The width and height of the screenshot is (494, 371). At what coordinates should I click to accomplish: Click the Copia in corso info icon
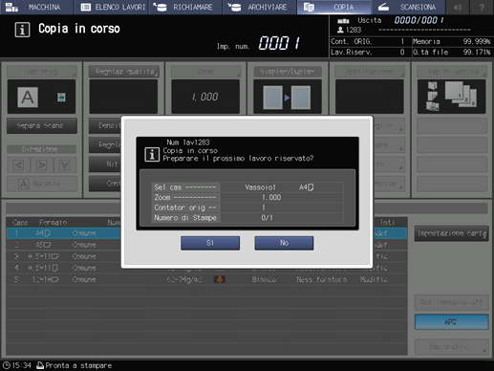pyautogui.click(x=22, y=30)
